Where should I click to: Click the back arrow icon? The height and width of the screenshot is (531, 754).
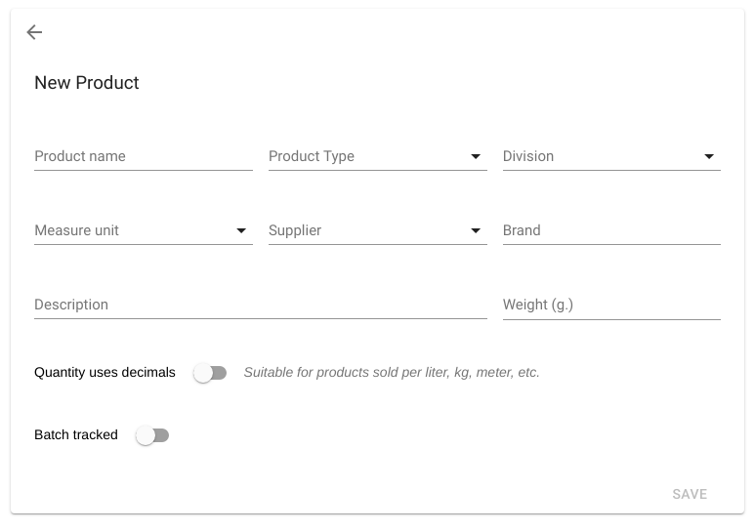click(34, 32)
